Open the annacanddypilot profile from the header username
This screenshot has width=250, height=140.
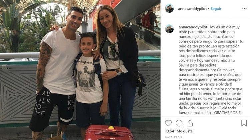pyautogui.click(x=192, y=9)
